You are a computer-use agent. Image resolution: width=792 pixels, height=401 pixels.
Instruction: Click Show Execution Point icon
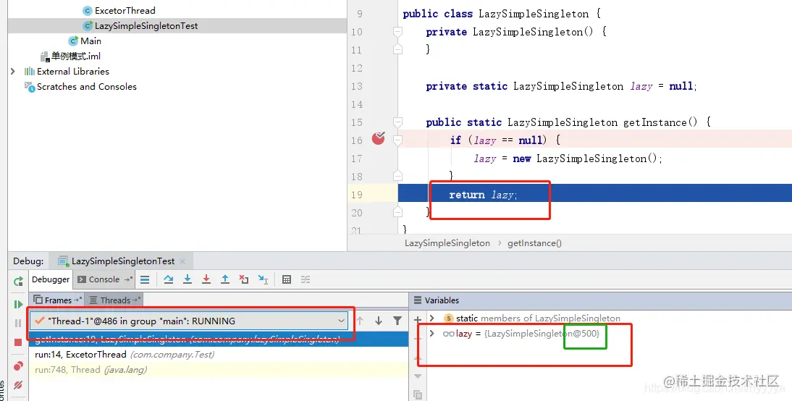coord(145,279)
